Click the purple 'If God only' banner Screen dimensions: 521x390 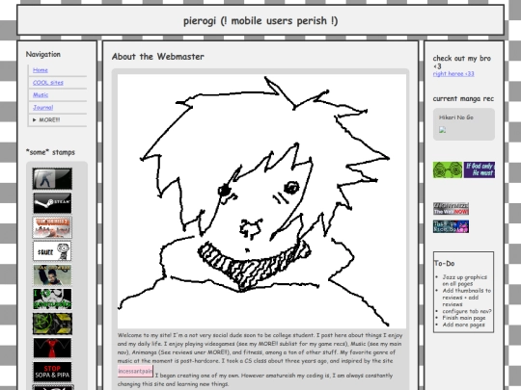point(480,169)
